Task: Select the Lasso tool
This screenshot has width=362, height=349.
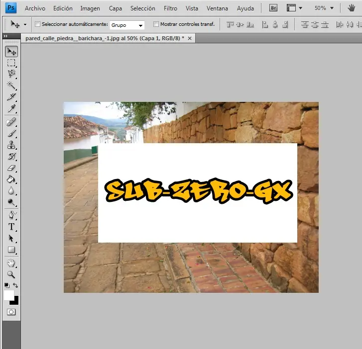Action: [x=11, y=74]
